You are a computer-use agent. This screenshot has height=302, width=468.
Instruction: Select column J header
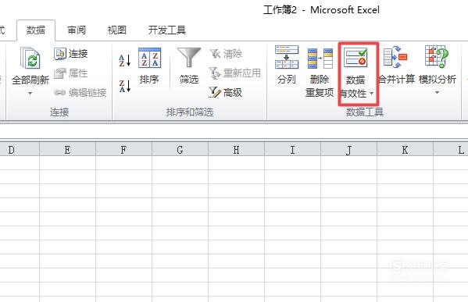pos(348,150)
